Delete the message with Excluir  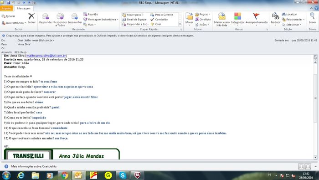(x=31, y=18)
